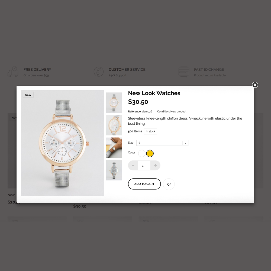Close the quick view popup
Image resolution: width=271 pixels, height=271 pixels.
coord(255,85)
